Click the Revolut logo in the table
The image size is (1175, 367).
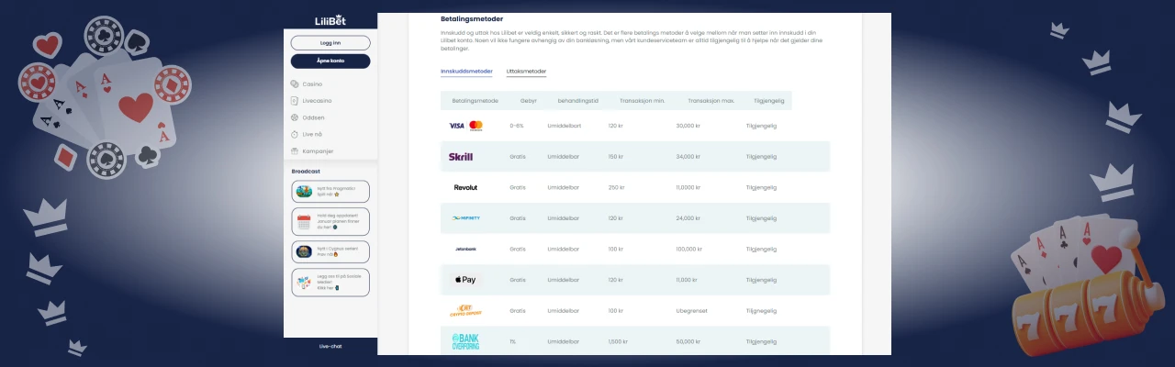point(465,187)
